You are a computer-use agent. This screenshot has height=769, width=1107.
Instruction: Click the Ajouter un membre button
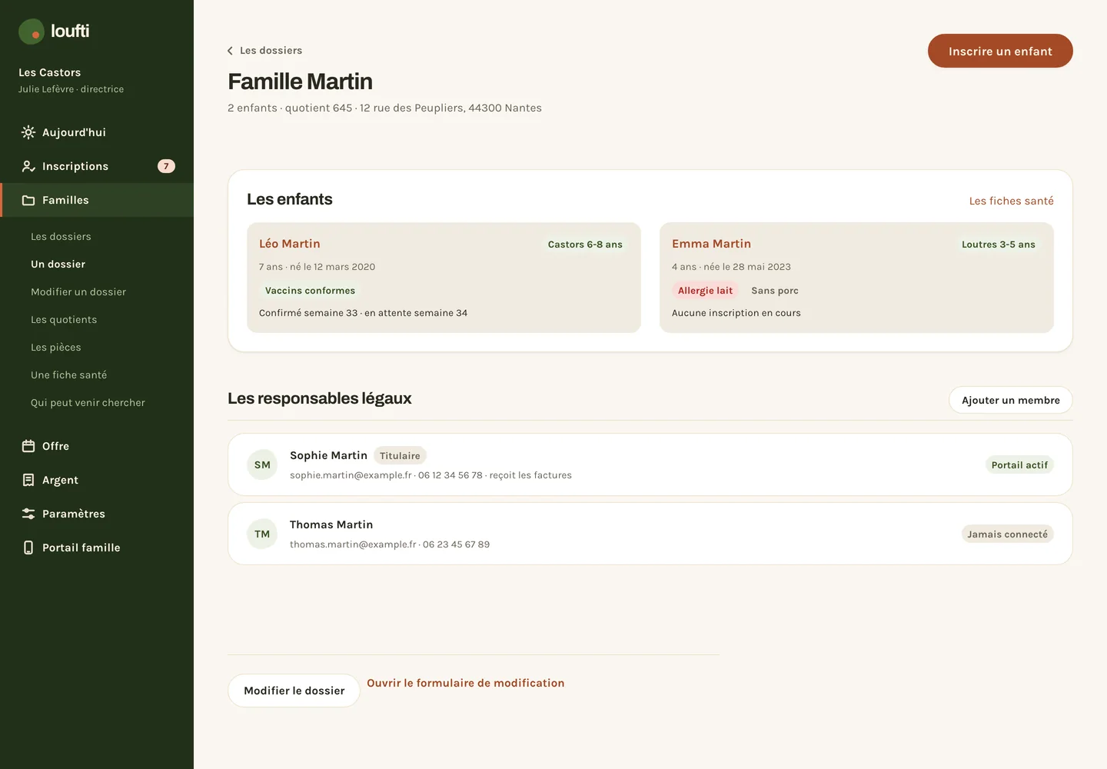pyautogui.click(x=1010, y=400)
